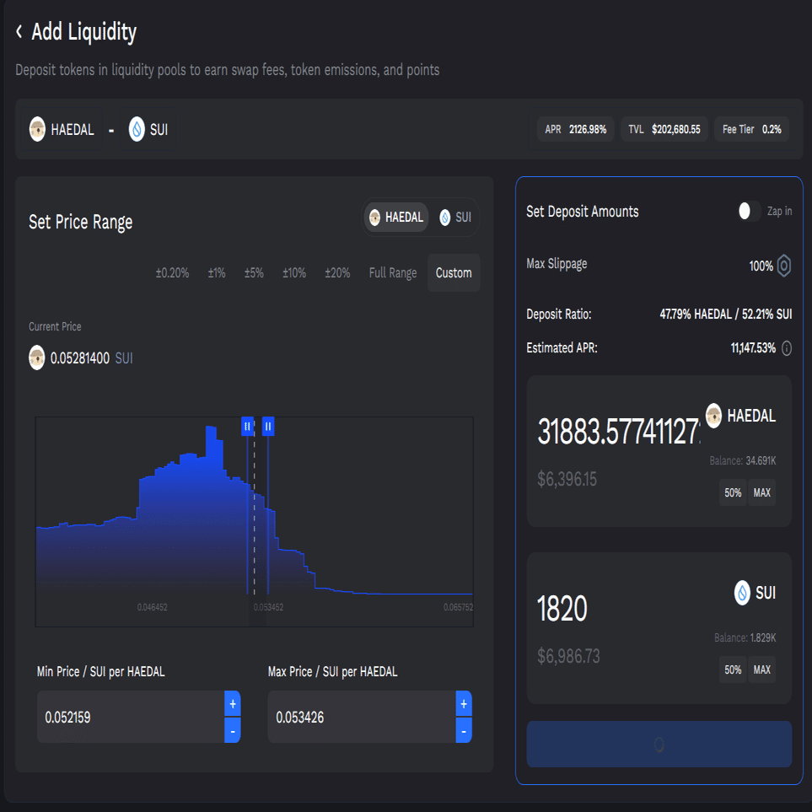The image size is (812, 812).
Task: Click the HAEDAL token icon in pair header
Action: click(37, 129)
